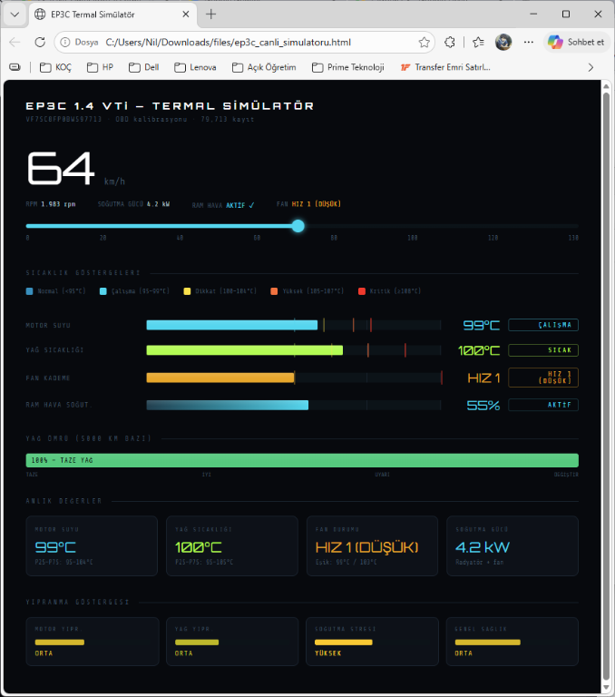Open a new tab with plus icon
Screen dimensions: 615x697
[211, 15]
